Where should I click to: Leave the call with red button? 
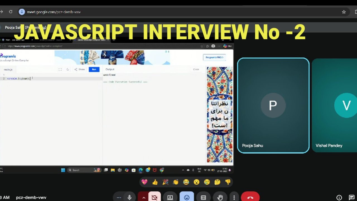[x=250, y=197]
